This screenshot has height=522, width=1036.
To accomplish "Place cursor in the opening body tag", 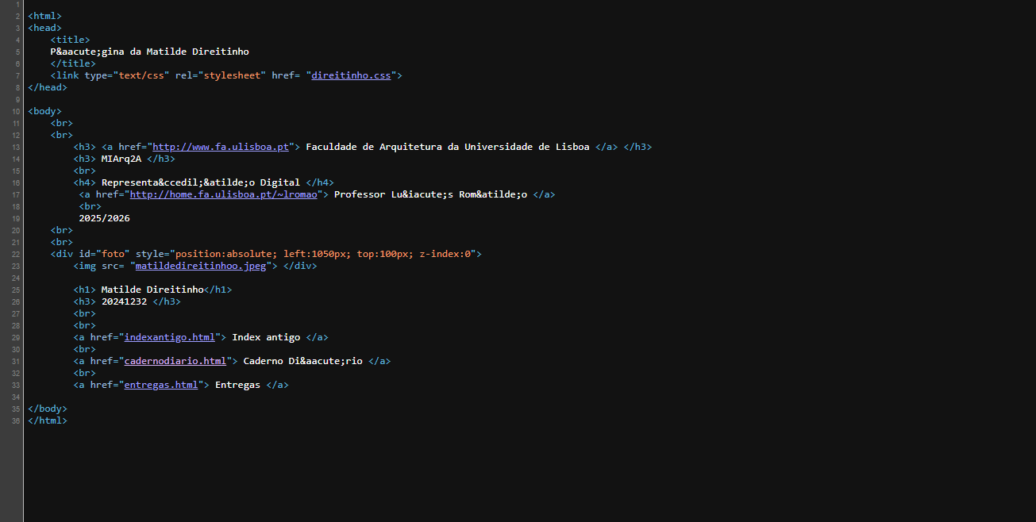I will [x=44, y=111].
